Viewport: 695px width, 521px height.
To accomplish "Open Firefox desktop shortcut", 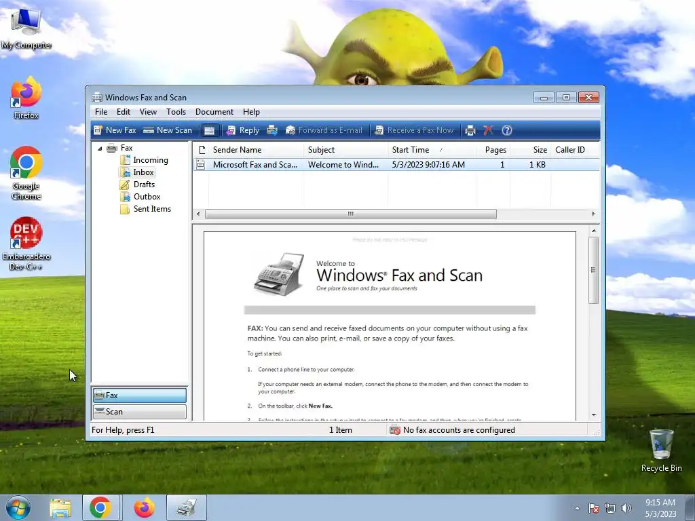I will (26, 98).
